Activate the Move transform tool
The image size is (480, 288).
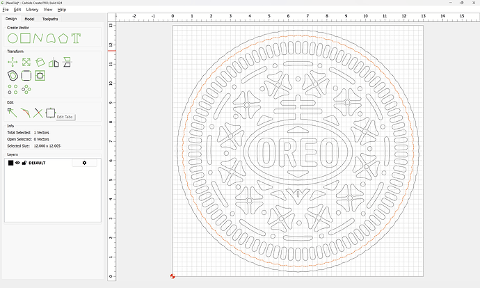tap(12, 62)
